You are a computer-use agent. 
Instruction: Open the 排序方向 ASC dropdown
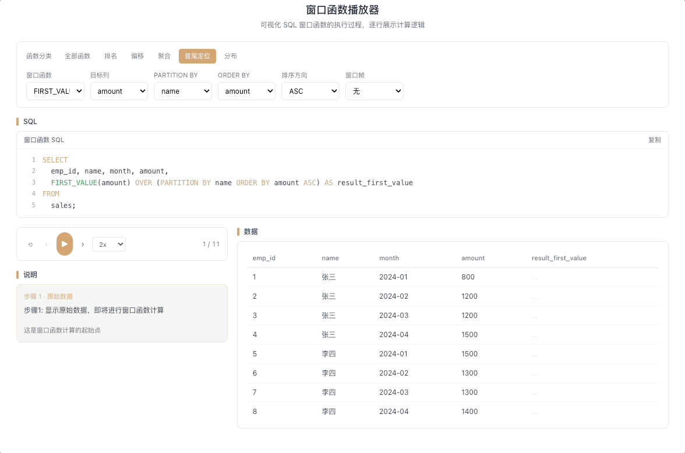tap(310, 91)
